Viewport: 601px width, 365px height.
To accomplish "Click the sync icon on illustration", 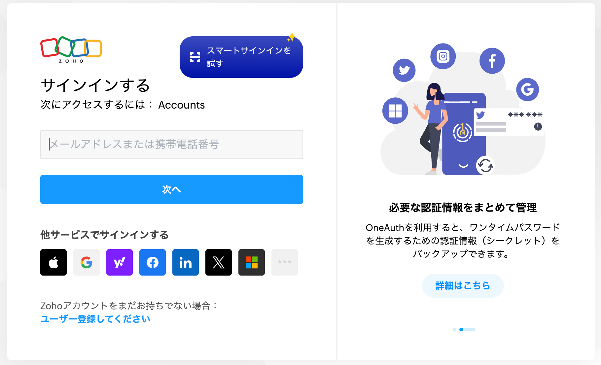I will pyautogui.click(x=485, y=165).
